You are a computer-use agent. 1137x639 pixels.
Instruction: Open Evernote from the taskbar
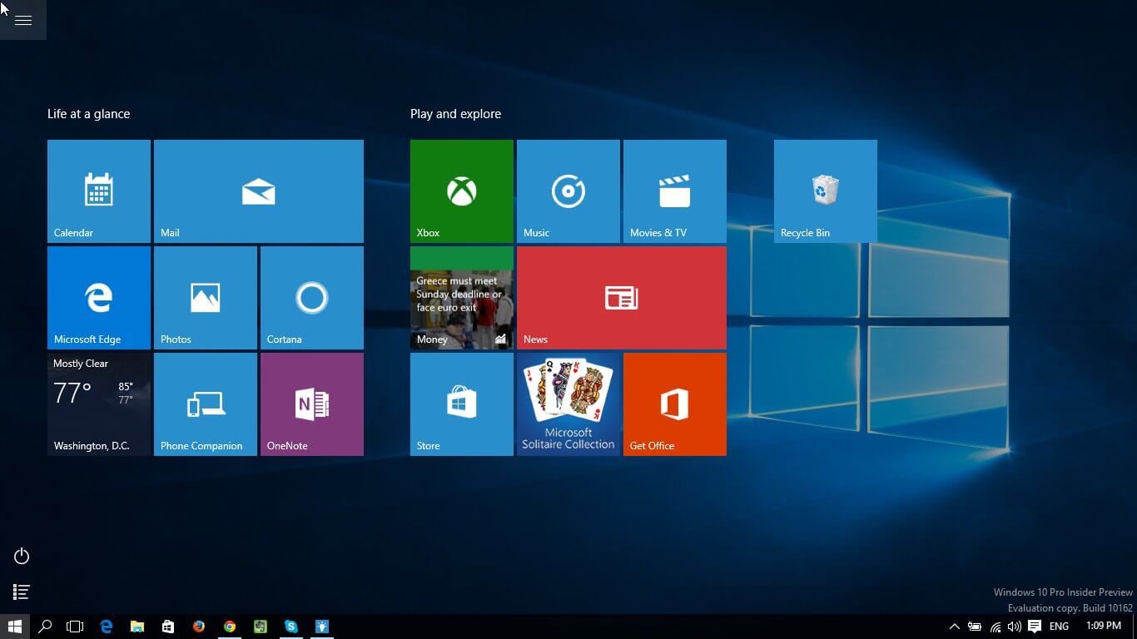click(x=261, y=627)
